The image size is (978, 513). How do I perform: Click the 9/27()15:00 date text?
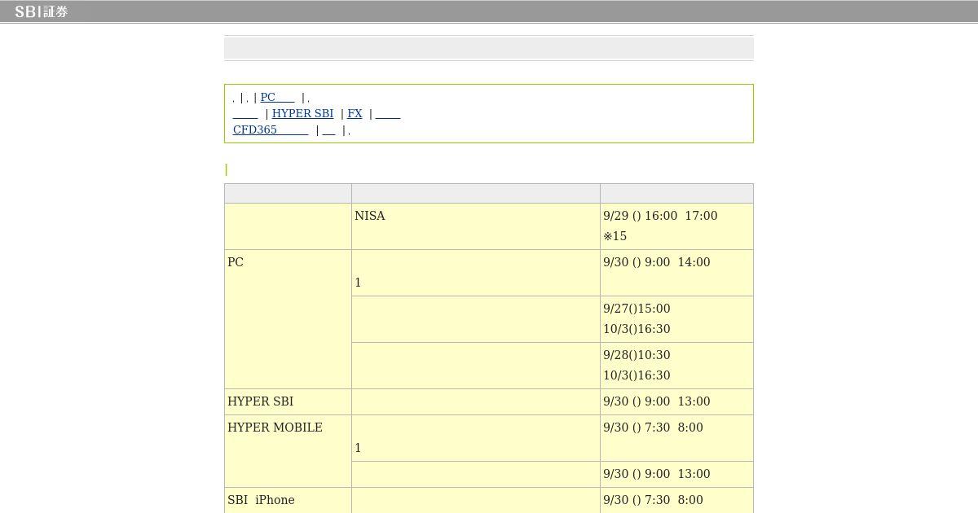637,309
